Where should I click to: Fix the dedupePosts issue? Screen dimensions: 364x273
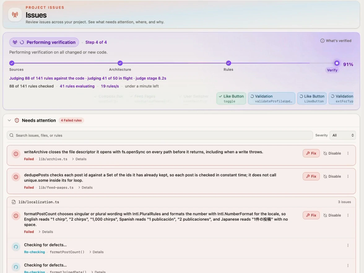coord(311,177)
